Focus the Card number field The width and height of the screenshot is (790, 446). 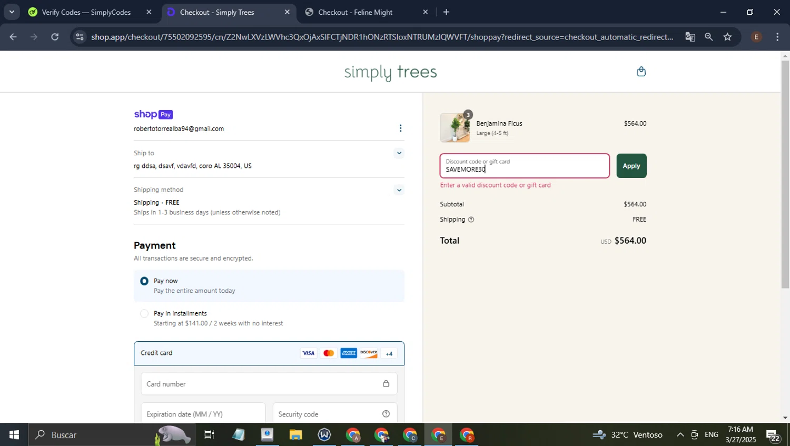(269, 384)
